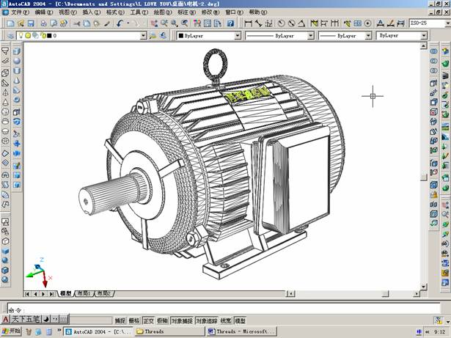
Task: Open the 编辑 (Edit) menu
Action: 44,12
